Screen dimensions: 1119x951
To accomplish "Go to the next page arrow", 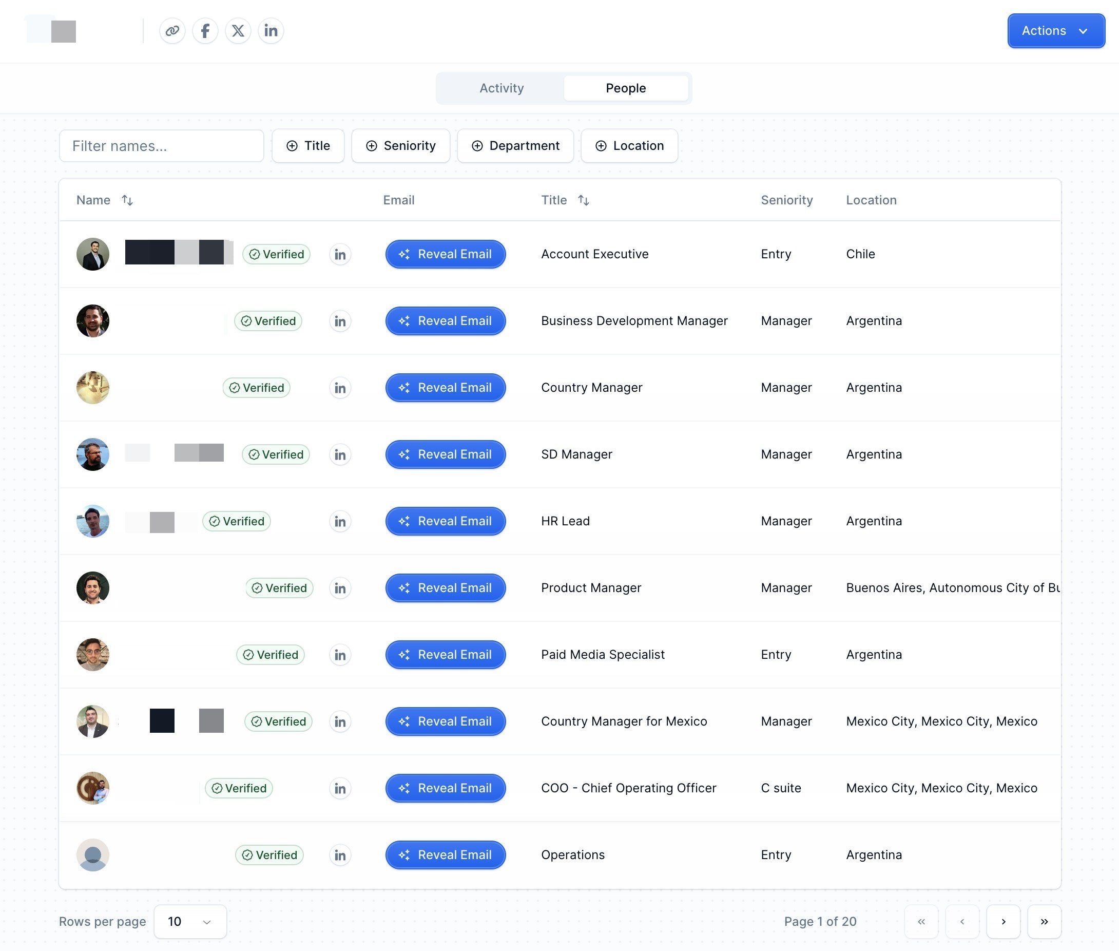I will click(1002, 921).
